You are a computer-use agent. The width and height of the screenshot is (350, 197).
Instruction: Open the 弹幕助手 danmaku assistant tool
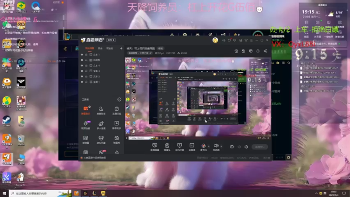pyautogui.click(x=86, y=111)
